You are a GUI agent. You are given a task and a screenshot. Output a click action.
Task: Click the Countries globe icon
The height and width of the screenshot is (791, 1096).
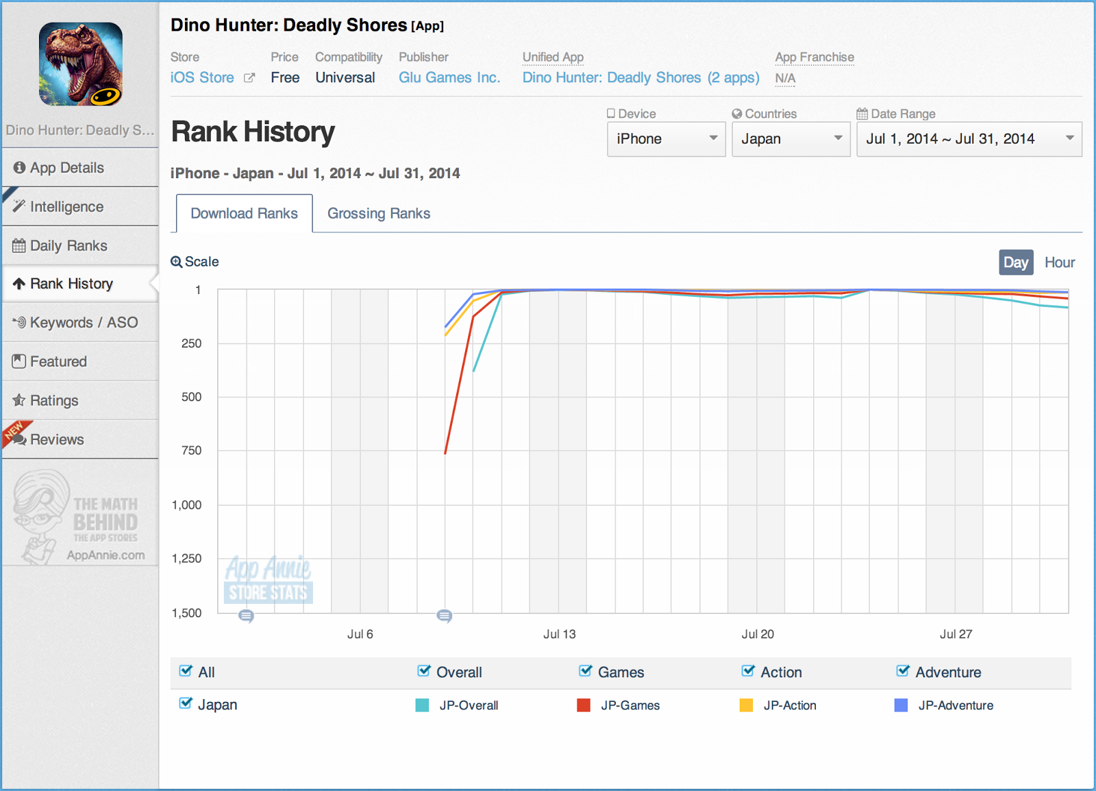click(x=737, y=114)
